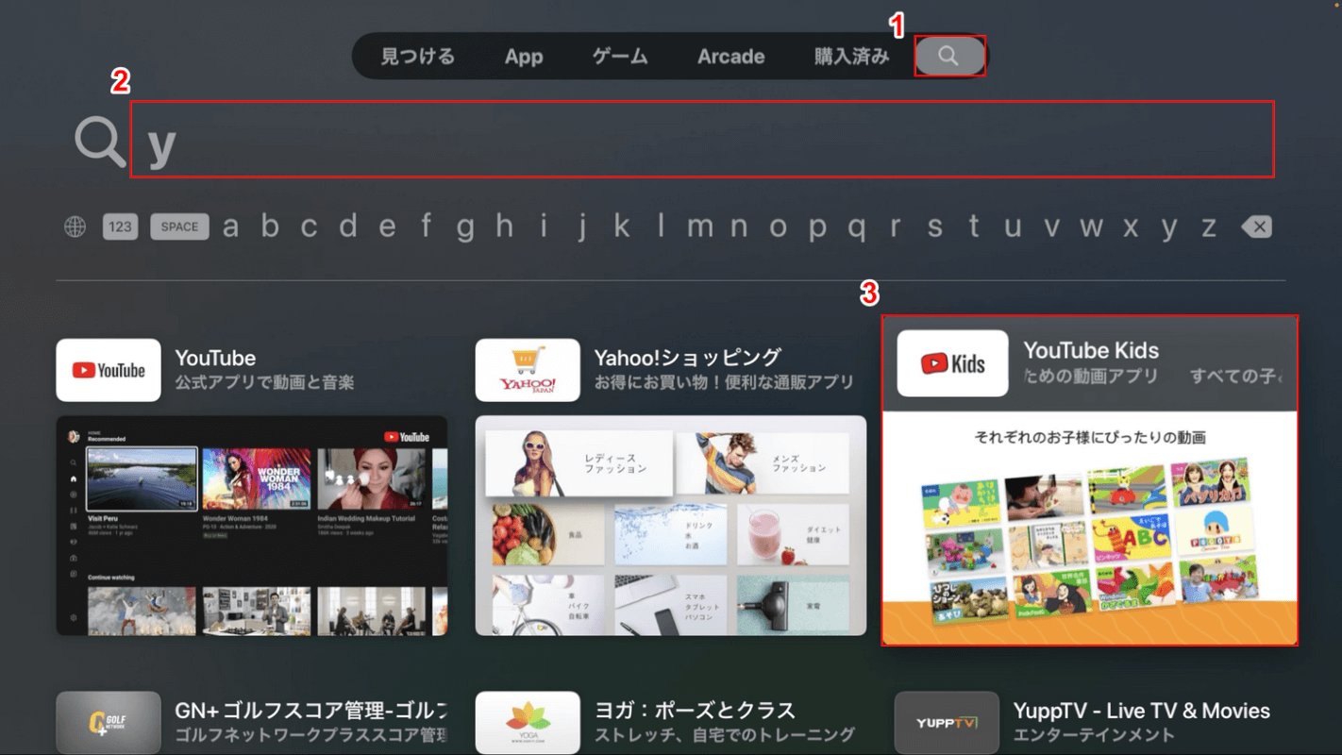1342x755 pixels.
Task: Switch keyboard to 123 numbers
Action: (120, 226)
